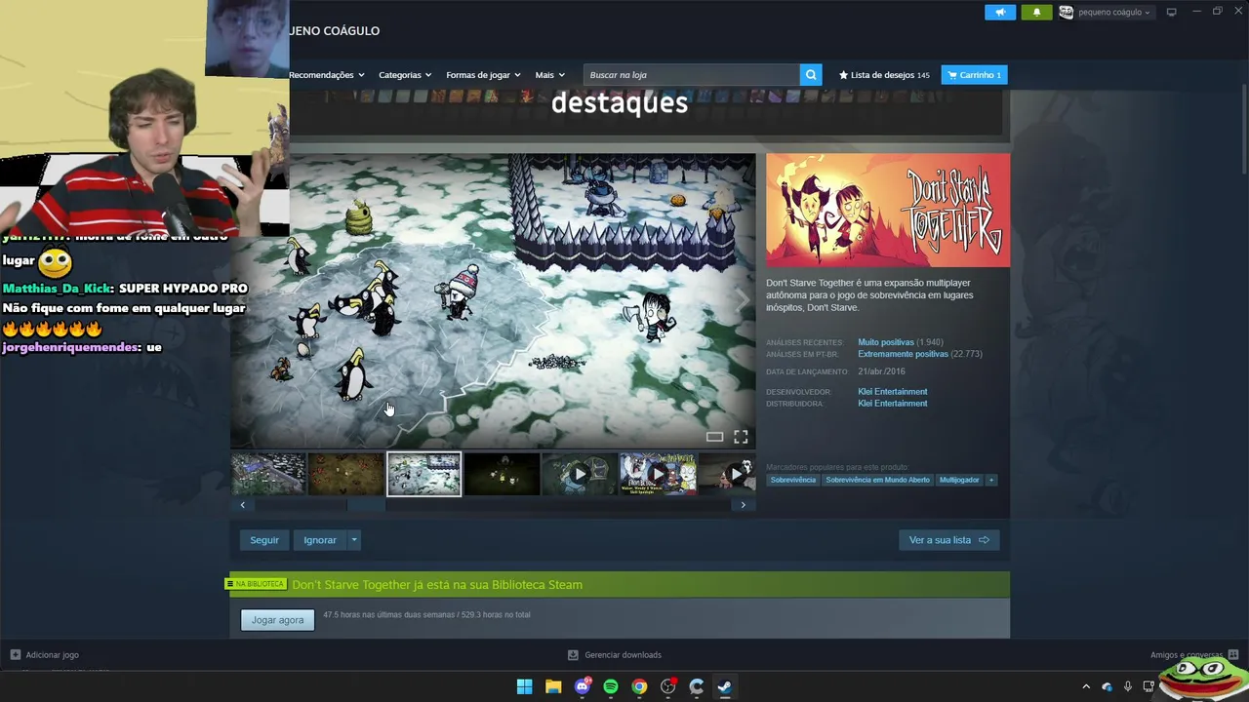Open File Explorer from the taskbar
Image resolution: width=1249 pixels, height=702 pixels.
[553, 686]
